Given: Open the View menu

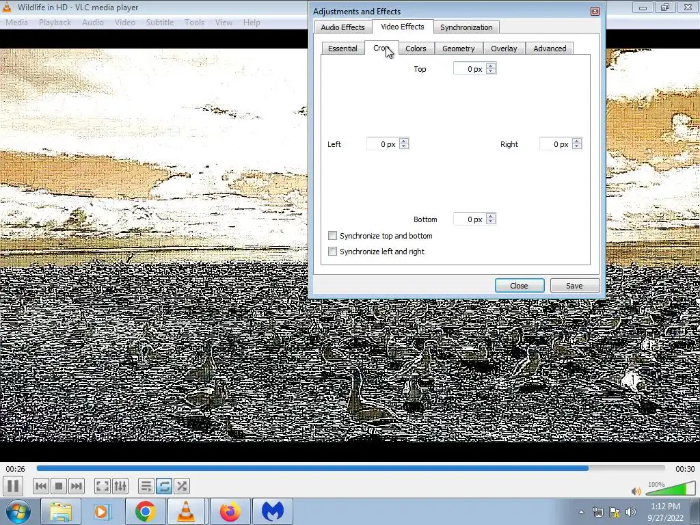Looking at the screenshot, I should point(224,23).
